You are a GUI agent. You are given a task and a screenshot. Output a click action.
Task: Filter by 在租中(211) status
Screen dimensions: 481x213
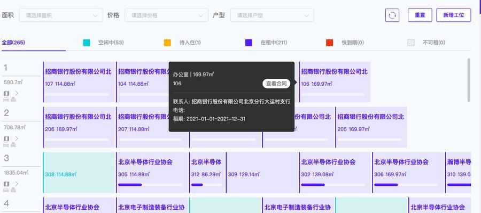pos(274,43)
